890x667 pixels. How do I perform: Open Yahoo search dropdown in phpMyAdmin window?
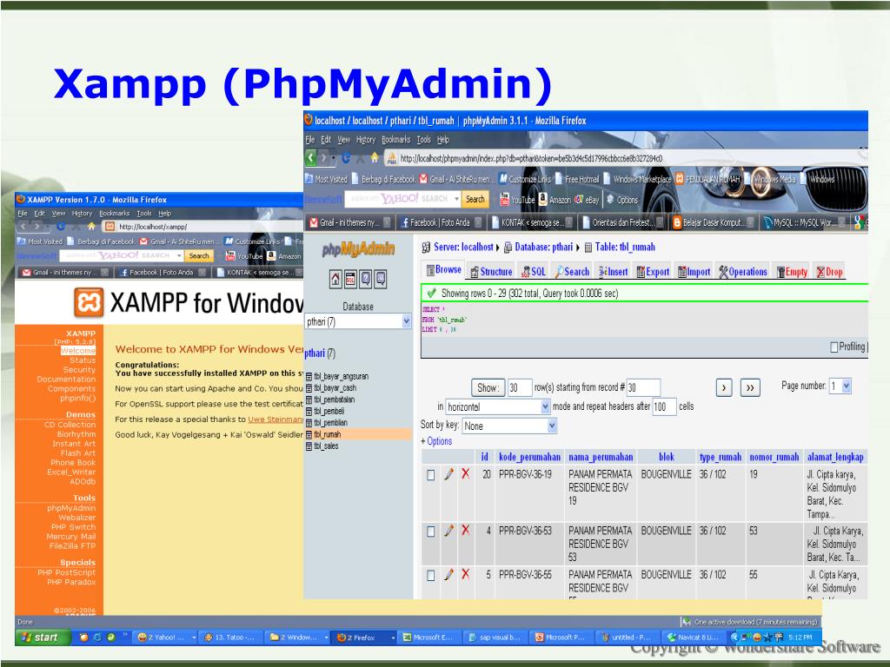click(456, 199)
